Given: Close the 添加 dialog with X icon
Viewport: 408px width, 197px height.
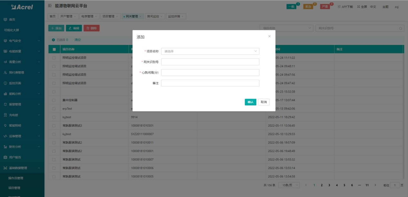Looking at the screenshot, I should [269, 36].
